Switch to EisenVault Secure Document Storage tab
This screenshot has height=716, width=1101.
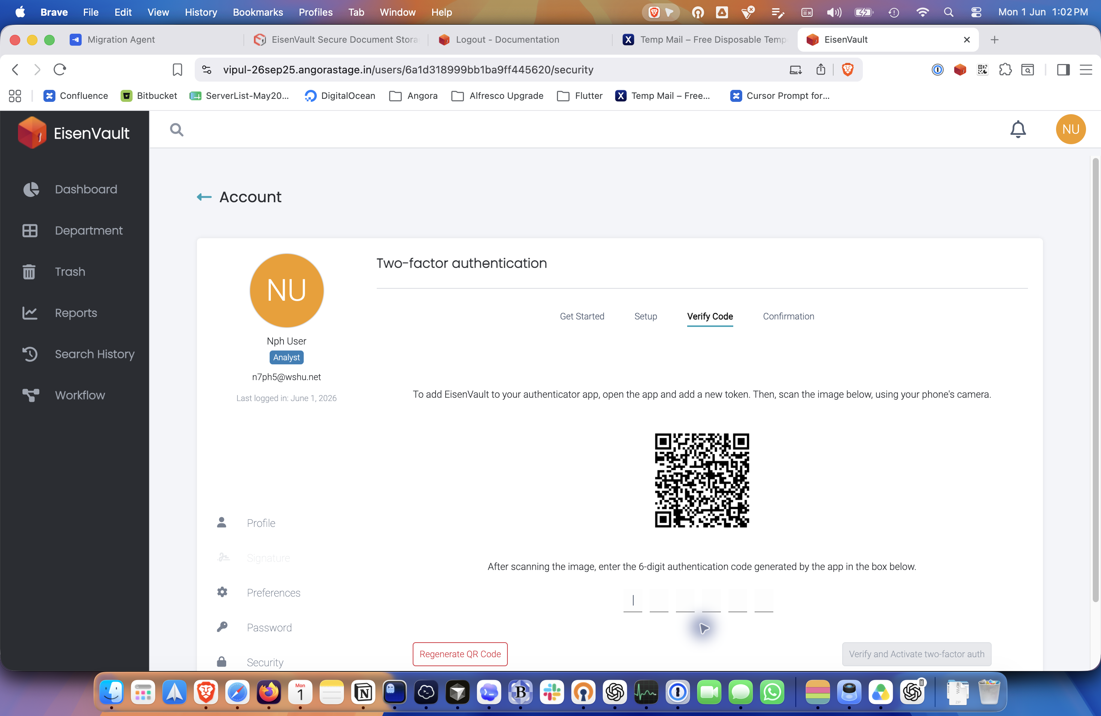point(336,40)
